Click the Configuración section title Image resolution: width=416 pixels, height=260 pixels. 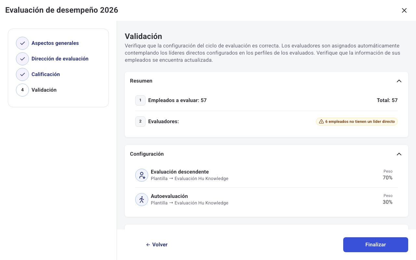pos(147,154)
